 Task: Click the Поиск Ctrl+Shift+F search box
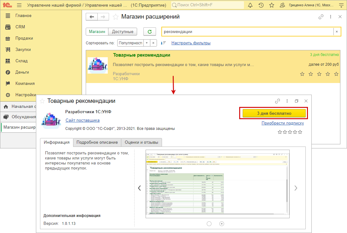tap(207, 5)
